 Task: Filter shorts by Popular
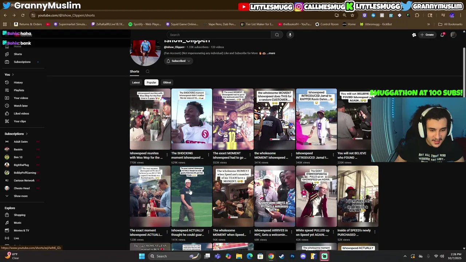point(151,83)
